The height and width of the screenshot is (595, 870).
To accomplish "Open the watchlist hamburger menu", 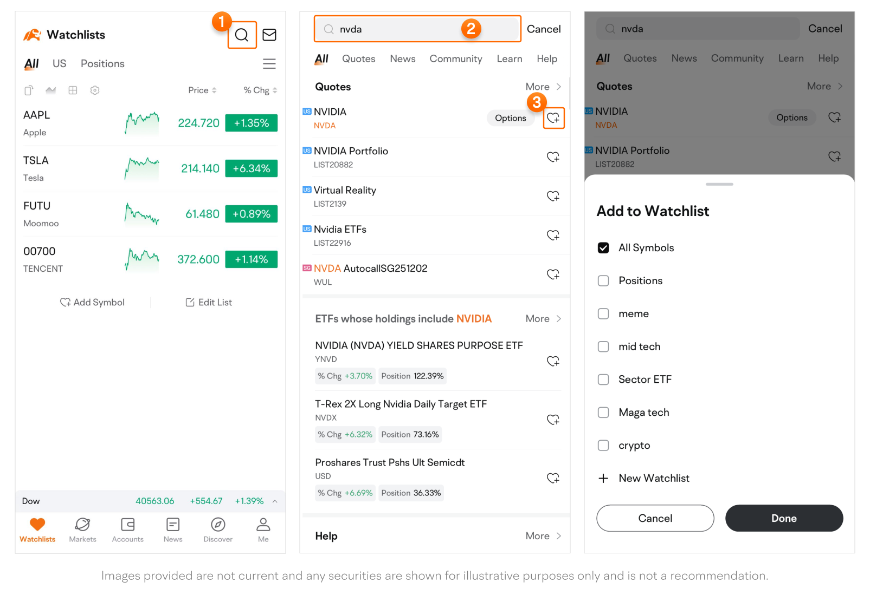I will [x=269, y=64].
